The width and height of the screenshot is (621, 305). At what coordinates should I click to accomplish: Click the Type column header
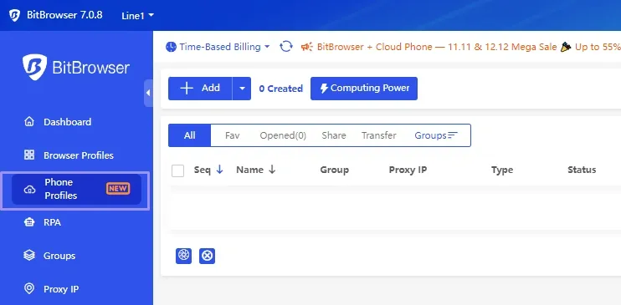point(502,170)
